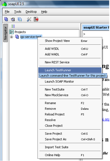Viewport: 110px width, 161px height.
Task: Click Reload Project entry
Action: click(x=70, y=114)
